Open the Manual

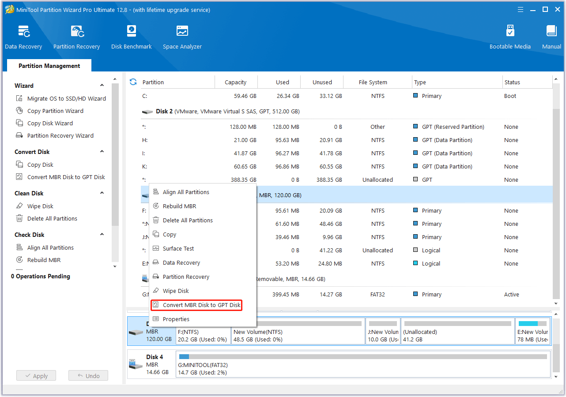click(551, 37)
